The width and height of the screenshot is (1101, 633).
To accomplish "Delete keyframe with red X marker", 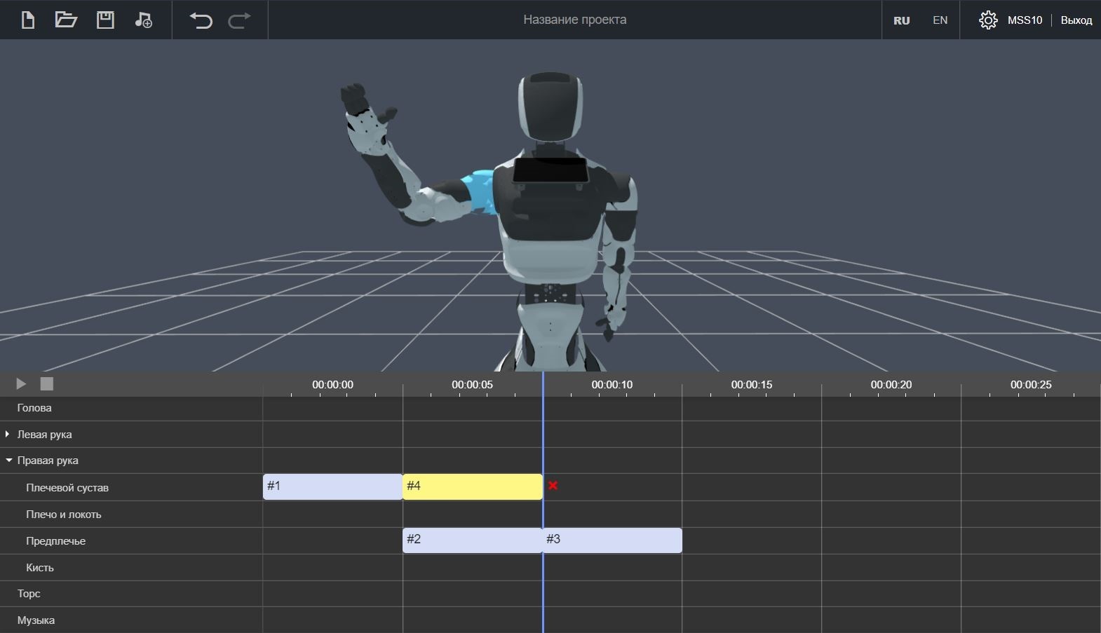I will (x=553, y=486).
